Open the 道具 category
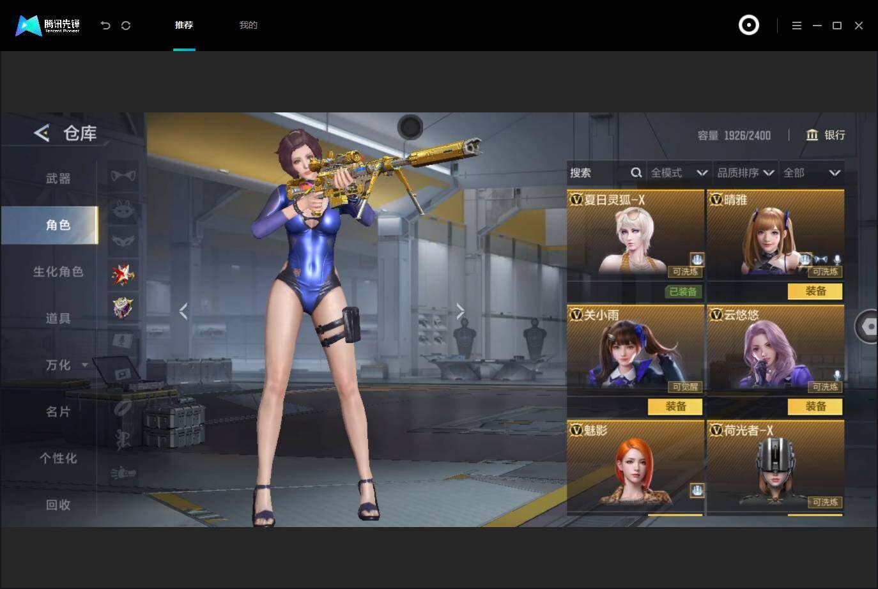Screen dimensions: 878x589 coord(58,318)
